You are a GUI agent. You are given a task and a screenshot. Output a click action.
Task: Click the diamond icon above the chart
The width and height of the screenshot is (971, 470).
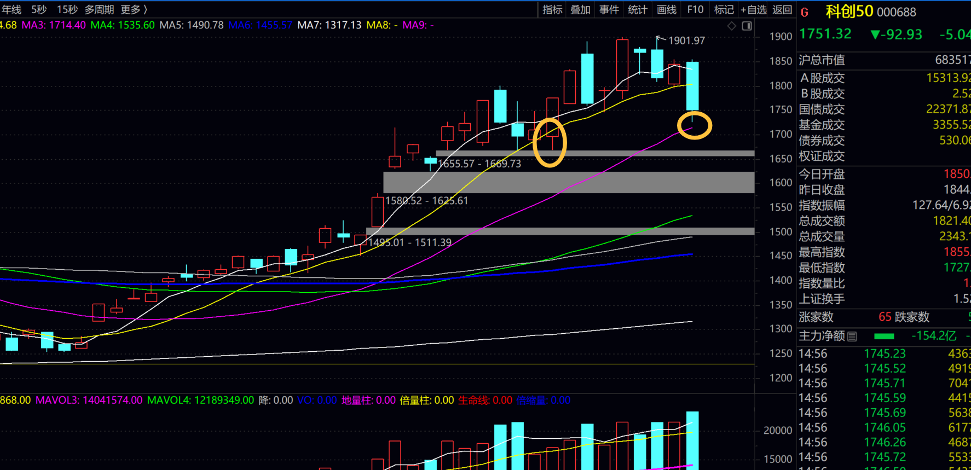point(732,26)
